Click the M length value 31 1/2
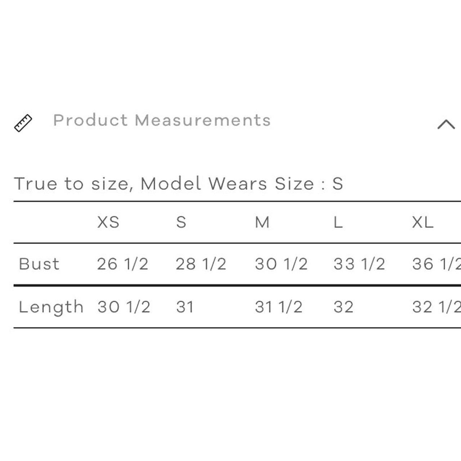This screenshot has width=461, height=461. coord(278,307)
